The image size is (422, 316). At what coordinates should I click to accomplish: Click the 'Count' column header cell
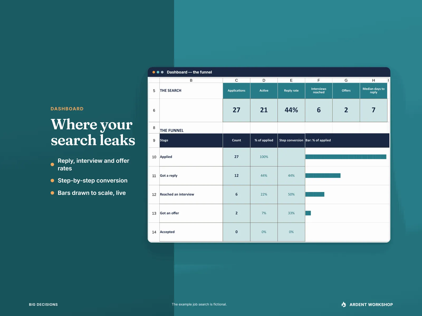(237, 140)
